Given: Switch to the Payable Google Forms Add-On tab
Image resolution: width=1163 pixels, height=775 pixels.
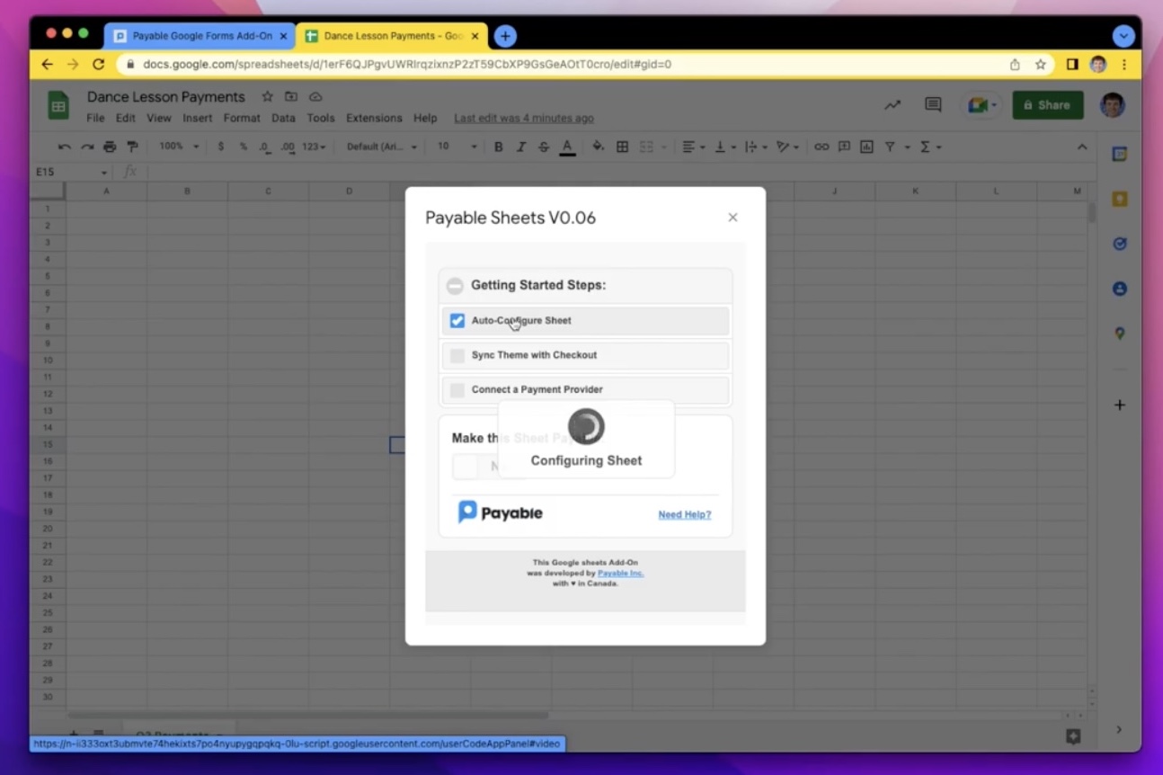Looking at the screenshot, I should [198, 35].
